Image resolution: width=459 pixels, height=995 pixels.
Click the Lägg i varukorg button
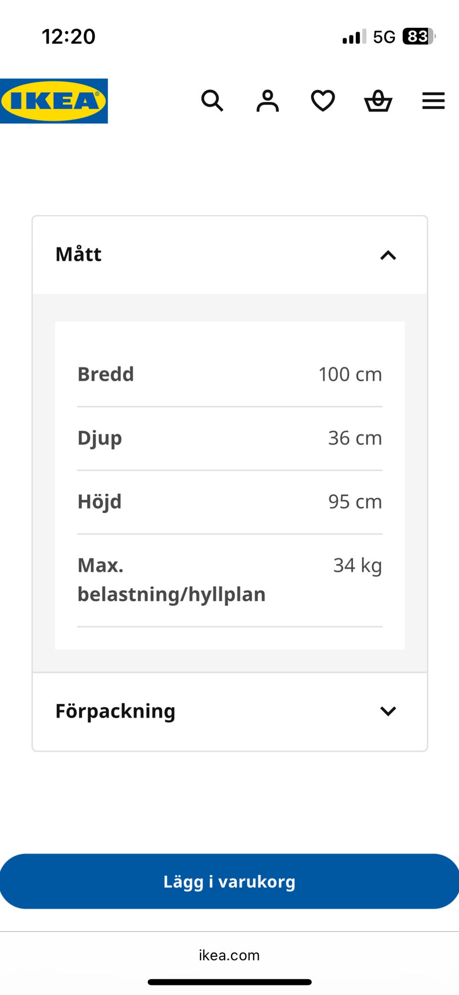[229, 882]
